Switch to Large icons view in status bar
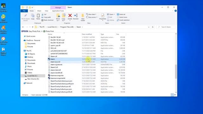Image resolution: width=203 pixels, height=114 pixels. point(175,95)
